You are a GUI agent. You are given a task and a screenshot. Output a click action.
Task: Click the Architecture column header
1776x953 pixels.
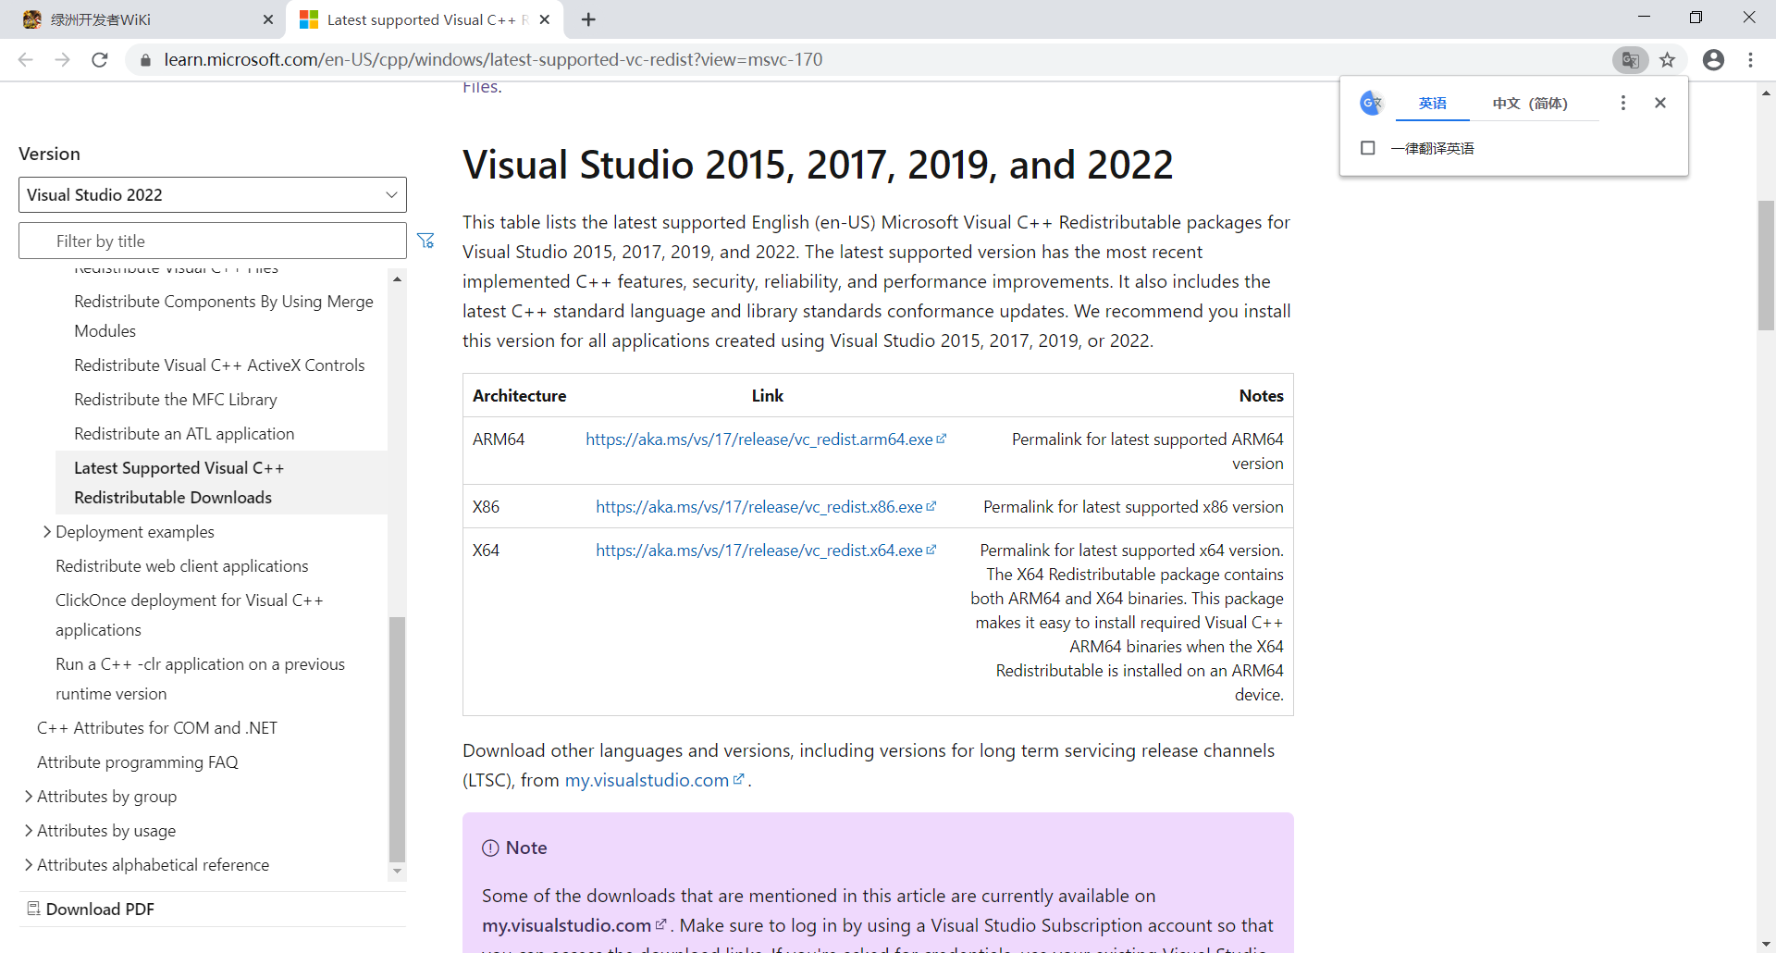point(520,396)
